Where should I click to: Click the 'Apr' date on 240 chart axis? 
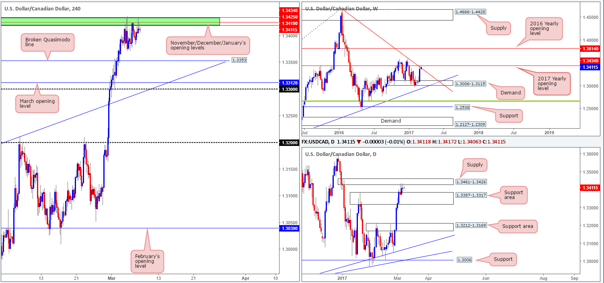246,278
